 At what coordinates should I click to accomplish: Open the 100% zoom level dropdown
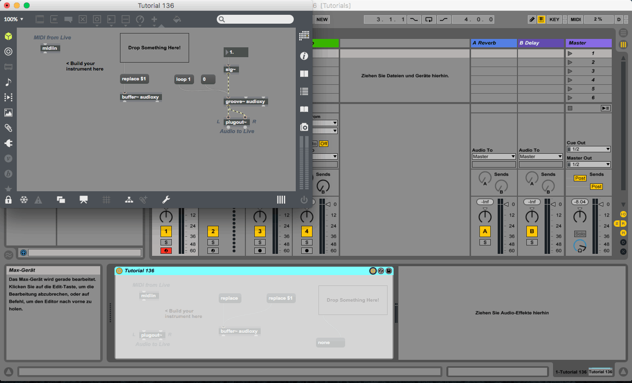click(x=14, y=19)
